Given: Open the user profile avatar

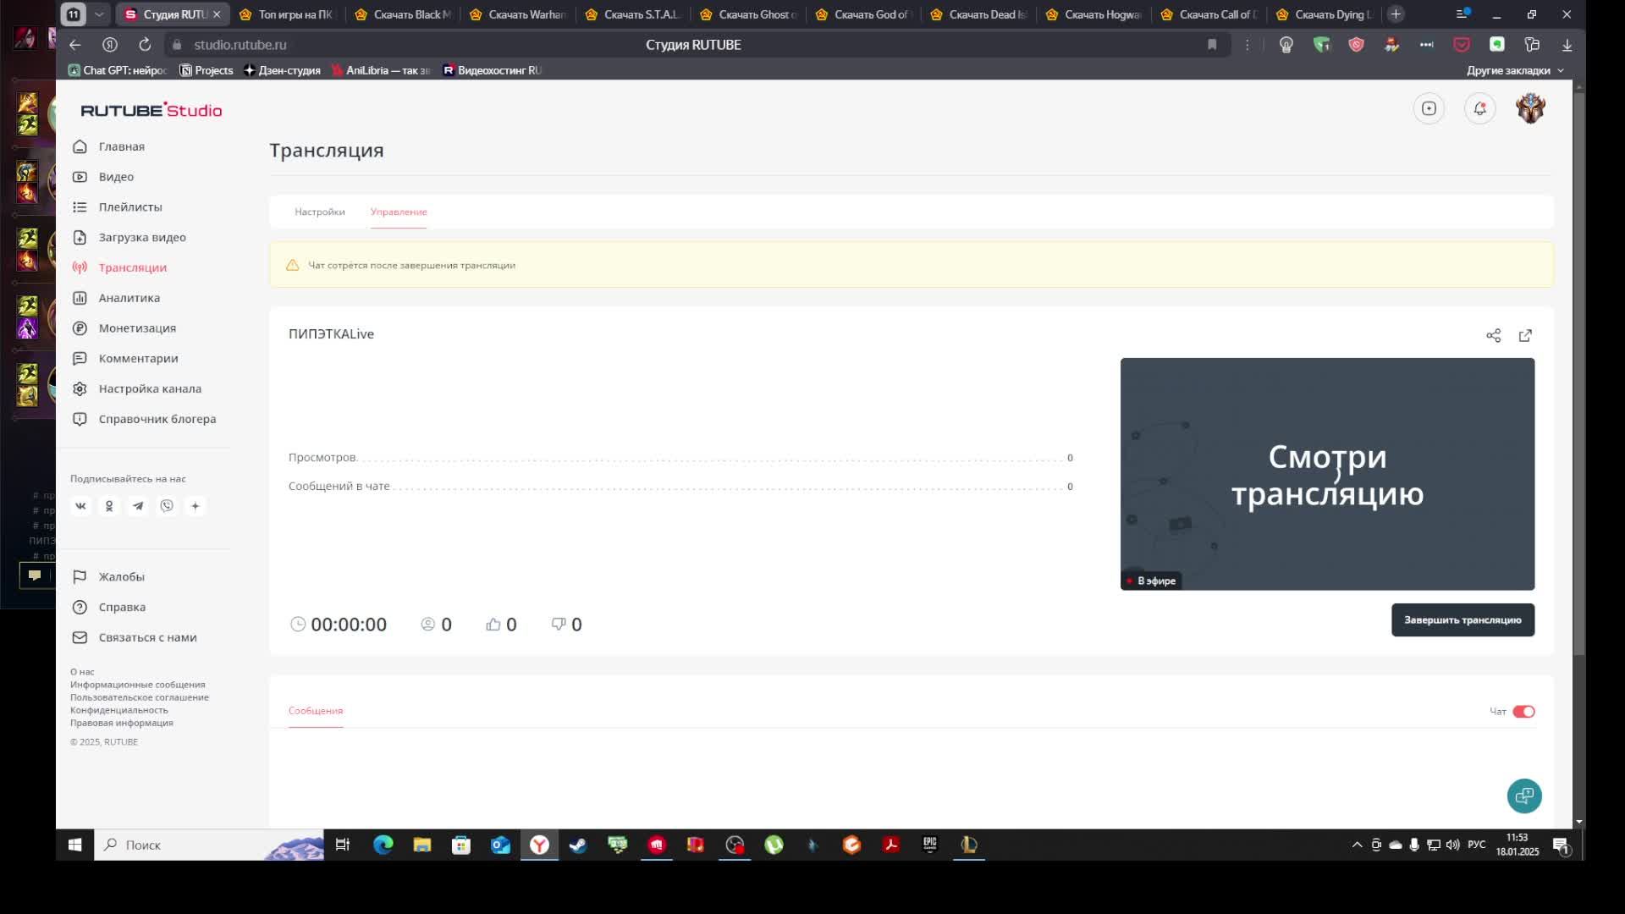Looking at the screenshot, I should tap(1530, 108).
